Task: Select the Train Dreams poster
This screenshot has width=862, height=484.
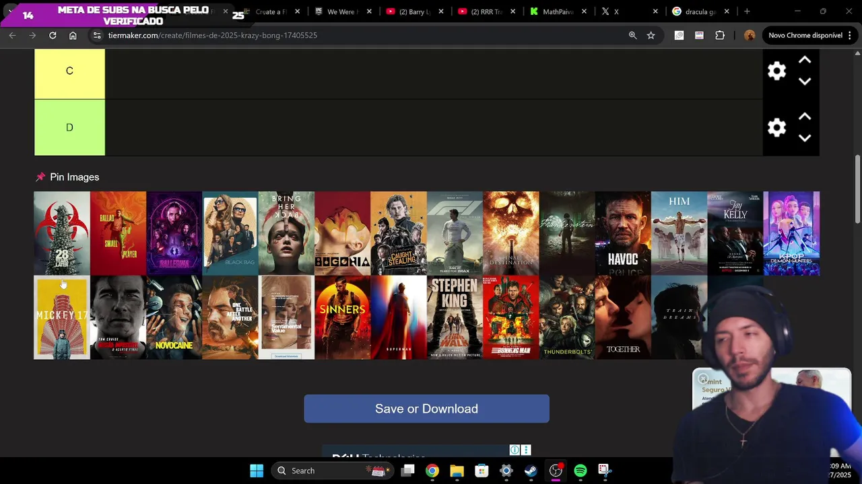Action: (679, 317)
